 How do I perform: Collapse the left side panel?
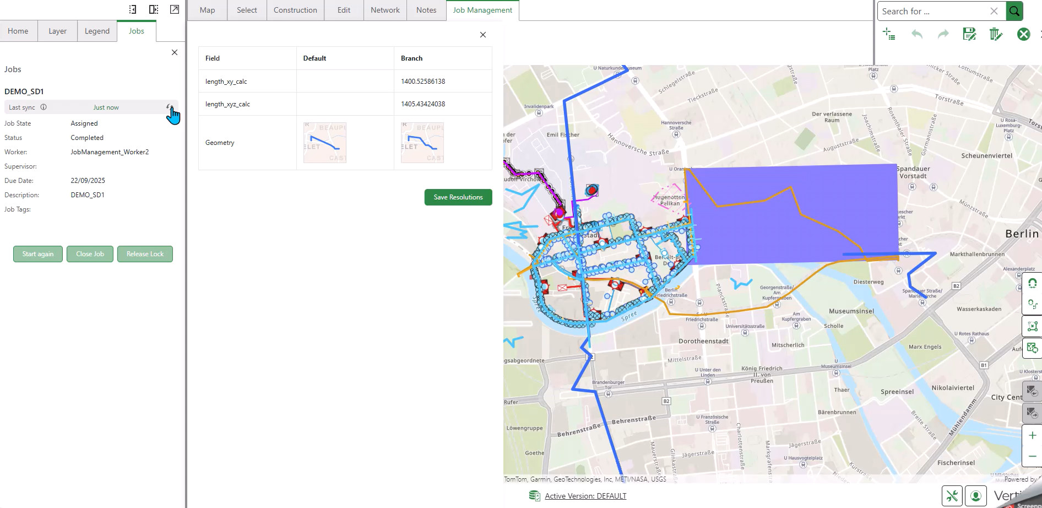(x=133, y=9)
